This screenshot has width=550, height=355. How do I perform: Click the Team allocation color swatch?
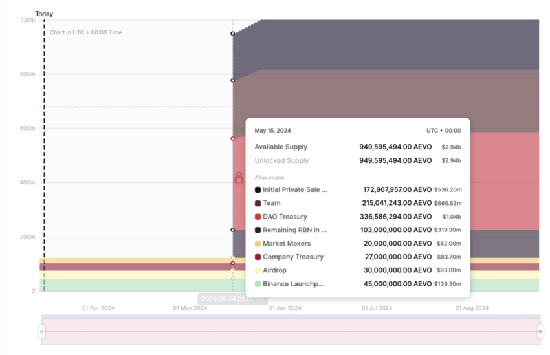(x=258, y=203)
